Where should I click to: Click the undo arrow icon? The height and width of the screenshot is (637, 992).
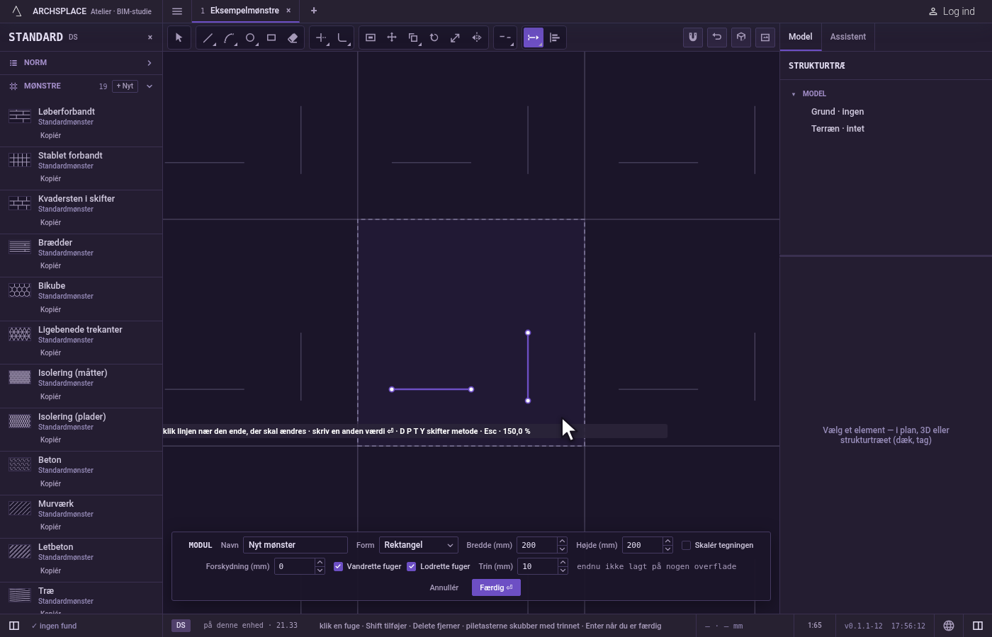(717, 38)
